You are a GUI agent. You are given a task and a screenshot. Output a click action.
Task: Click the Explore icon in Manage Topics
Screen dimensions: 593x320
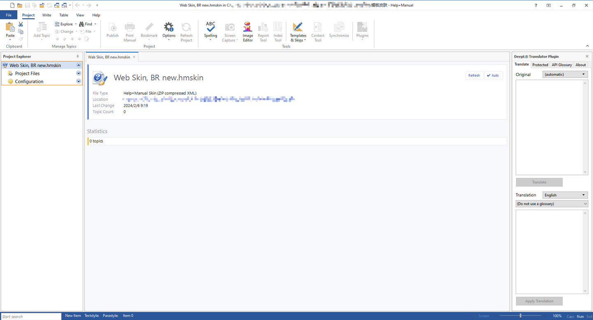(58, 24)
